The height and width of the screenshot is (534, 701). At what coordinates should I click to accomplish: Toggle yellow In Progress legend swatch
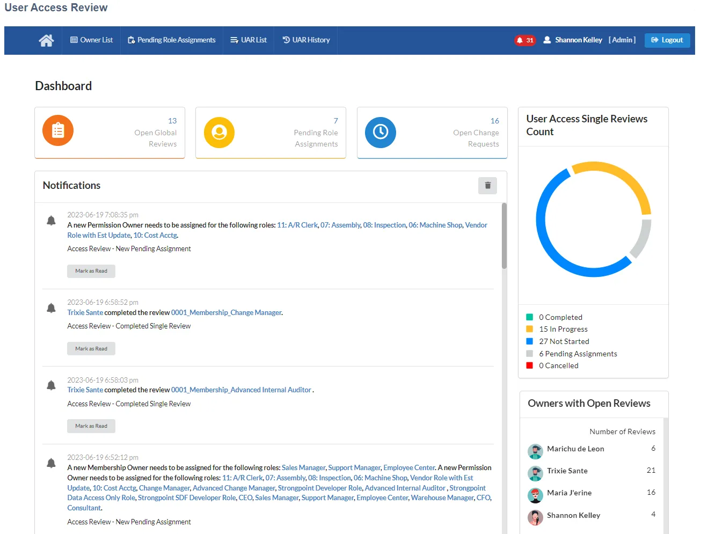[x=530, y=329]
